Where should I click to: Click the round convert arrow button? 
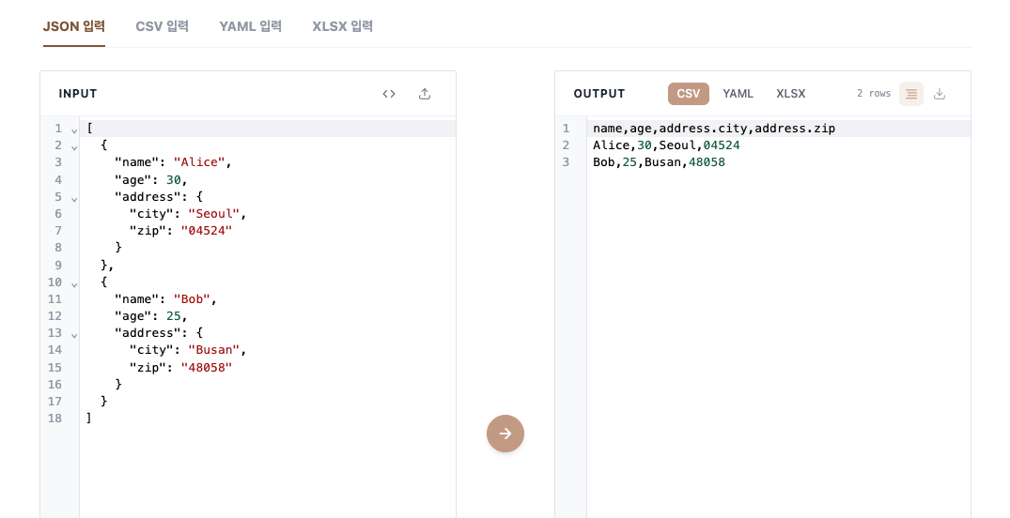[505, 434]
